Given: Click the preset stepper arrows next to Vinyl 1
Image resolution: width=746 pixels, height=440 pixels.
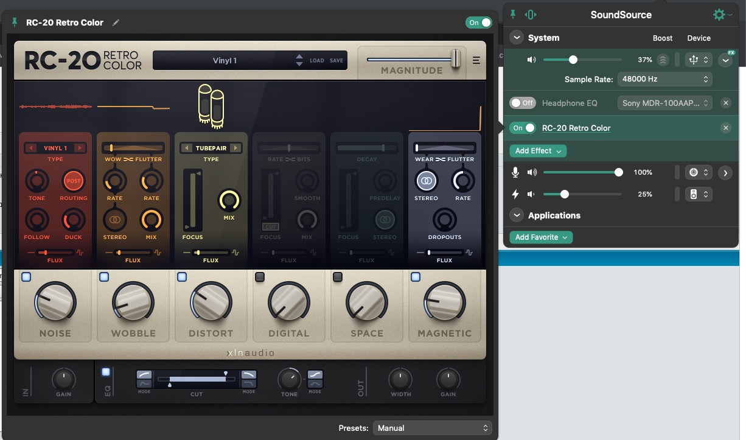Looking at the screenshot, I should (x=299, y=60).
